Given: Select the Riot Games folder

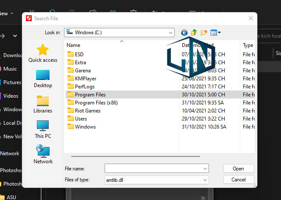Looking at the screenshot, I should point(87,111).
